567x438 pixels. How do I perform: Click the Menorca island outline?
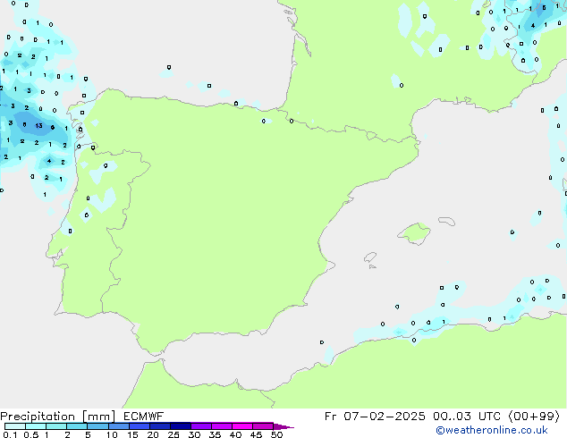[447, 221]
